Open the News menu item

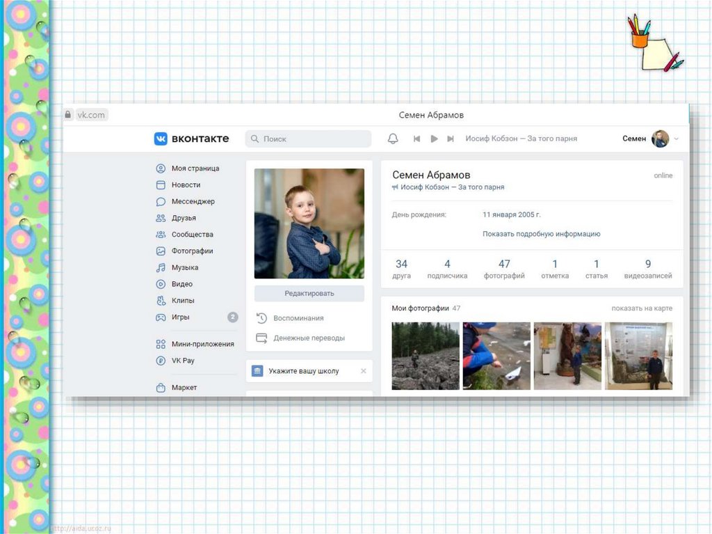click(x=186, y=184)
